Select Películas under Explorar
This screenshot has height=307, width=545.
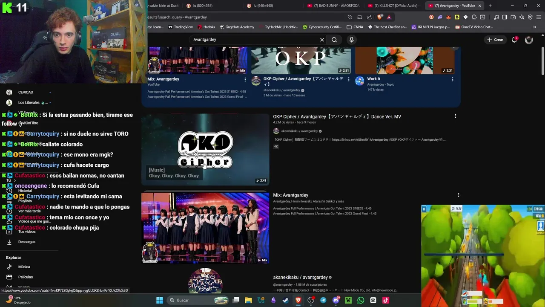[x=25, y=277]
